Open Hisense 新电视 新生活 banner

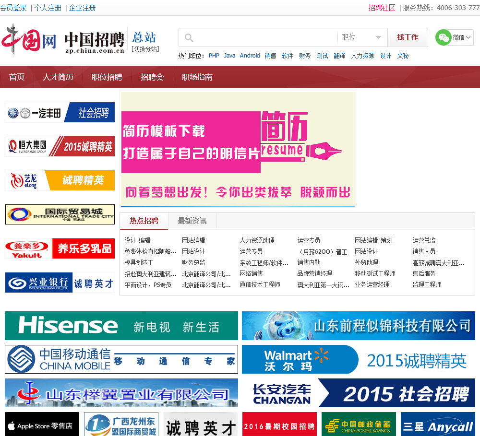point(121,326)
